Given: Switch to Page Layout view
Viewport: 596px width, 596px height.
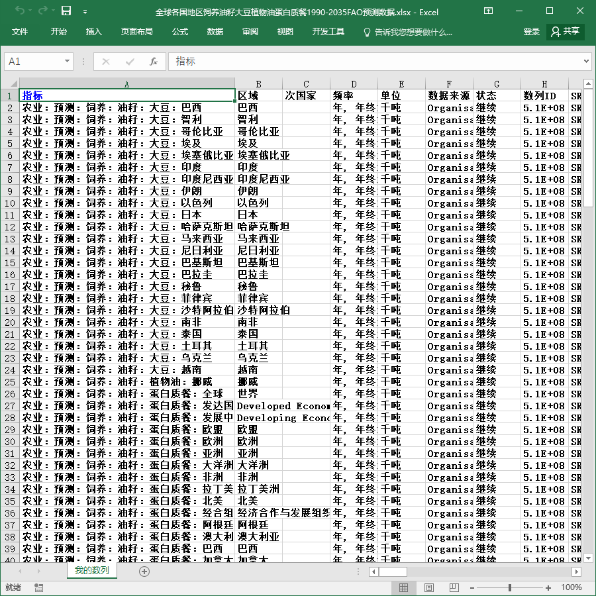Looking at the screenshot, I should coord(428,587).
